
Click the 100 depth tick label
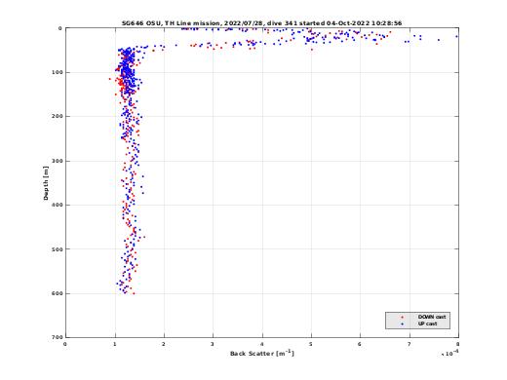(x=57, y=72)
